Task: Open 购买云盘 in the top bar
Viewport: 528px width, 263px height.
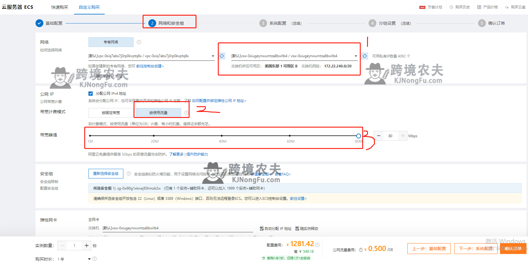Action: pos(515,7)
